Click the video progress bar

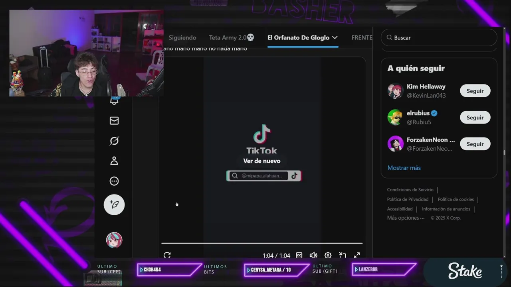coord(262,243)
